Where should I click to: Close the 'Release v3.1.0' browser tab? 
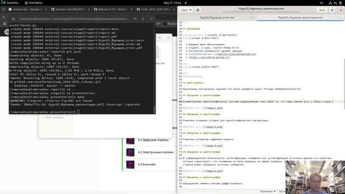point(132,9)
